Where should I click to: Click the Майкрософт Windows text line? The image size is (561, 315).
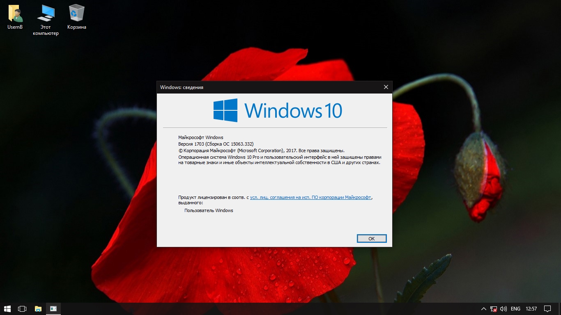pyautogui.click(x=201, y=137)
